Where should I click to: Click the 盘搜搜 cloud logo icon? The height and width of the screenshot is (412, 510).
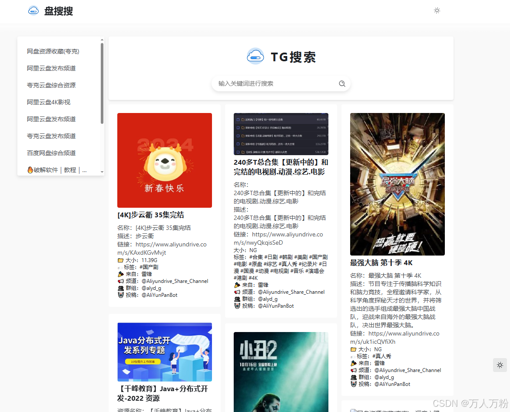point(33,11)
